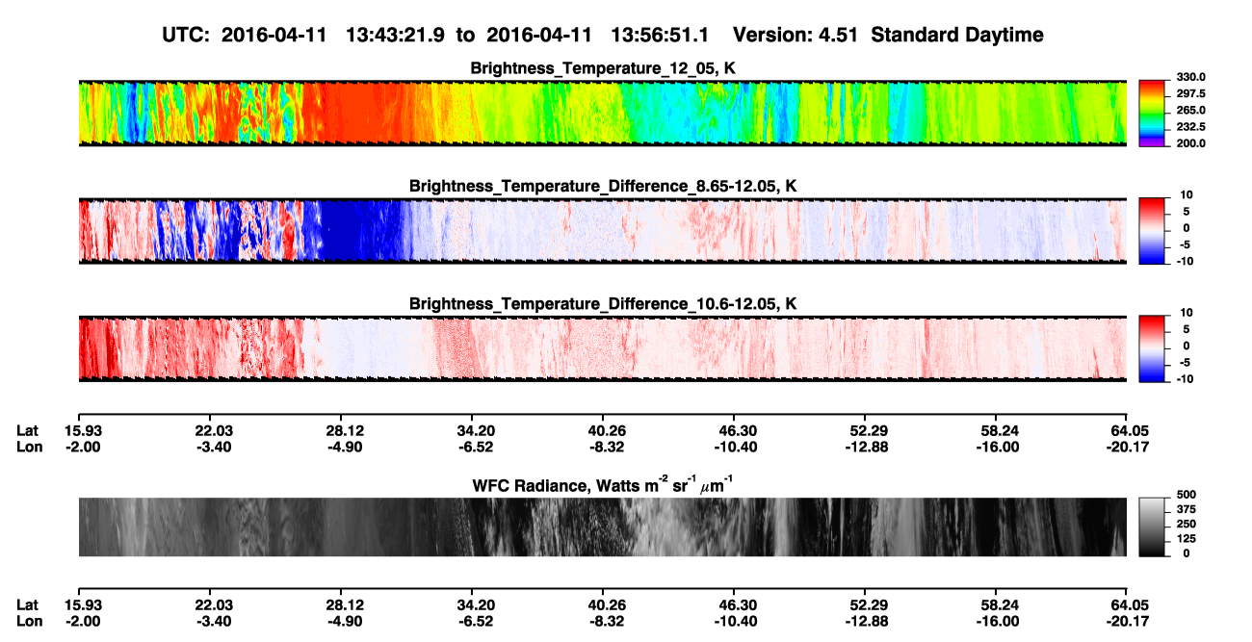This screenshot has height=642, width=1252.
Task: Click the red-blue colorbar beside the 8.65-12.05 panel
Action: [1152, 231]
